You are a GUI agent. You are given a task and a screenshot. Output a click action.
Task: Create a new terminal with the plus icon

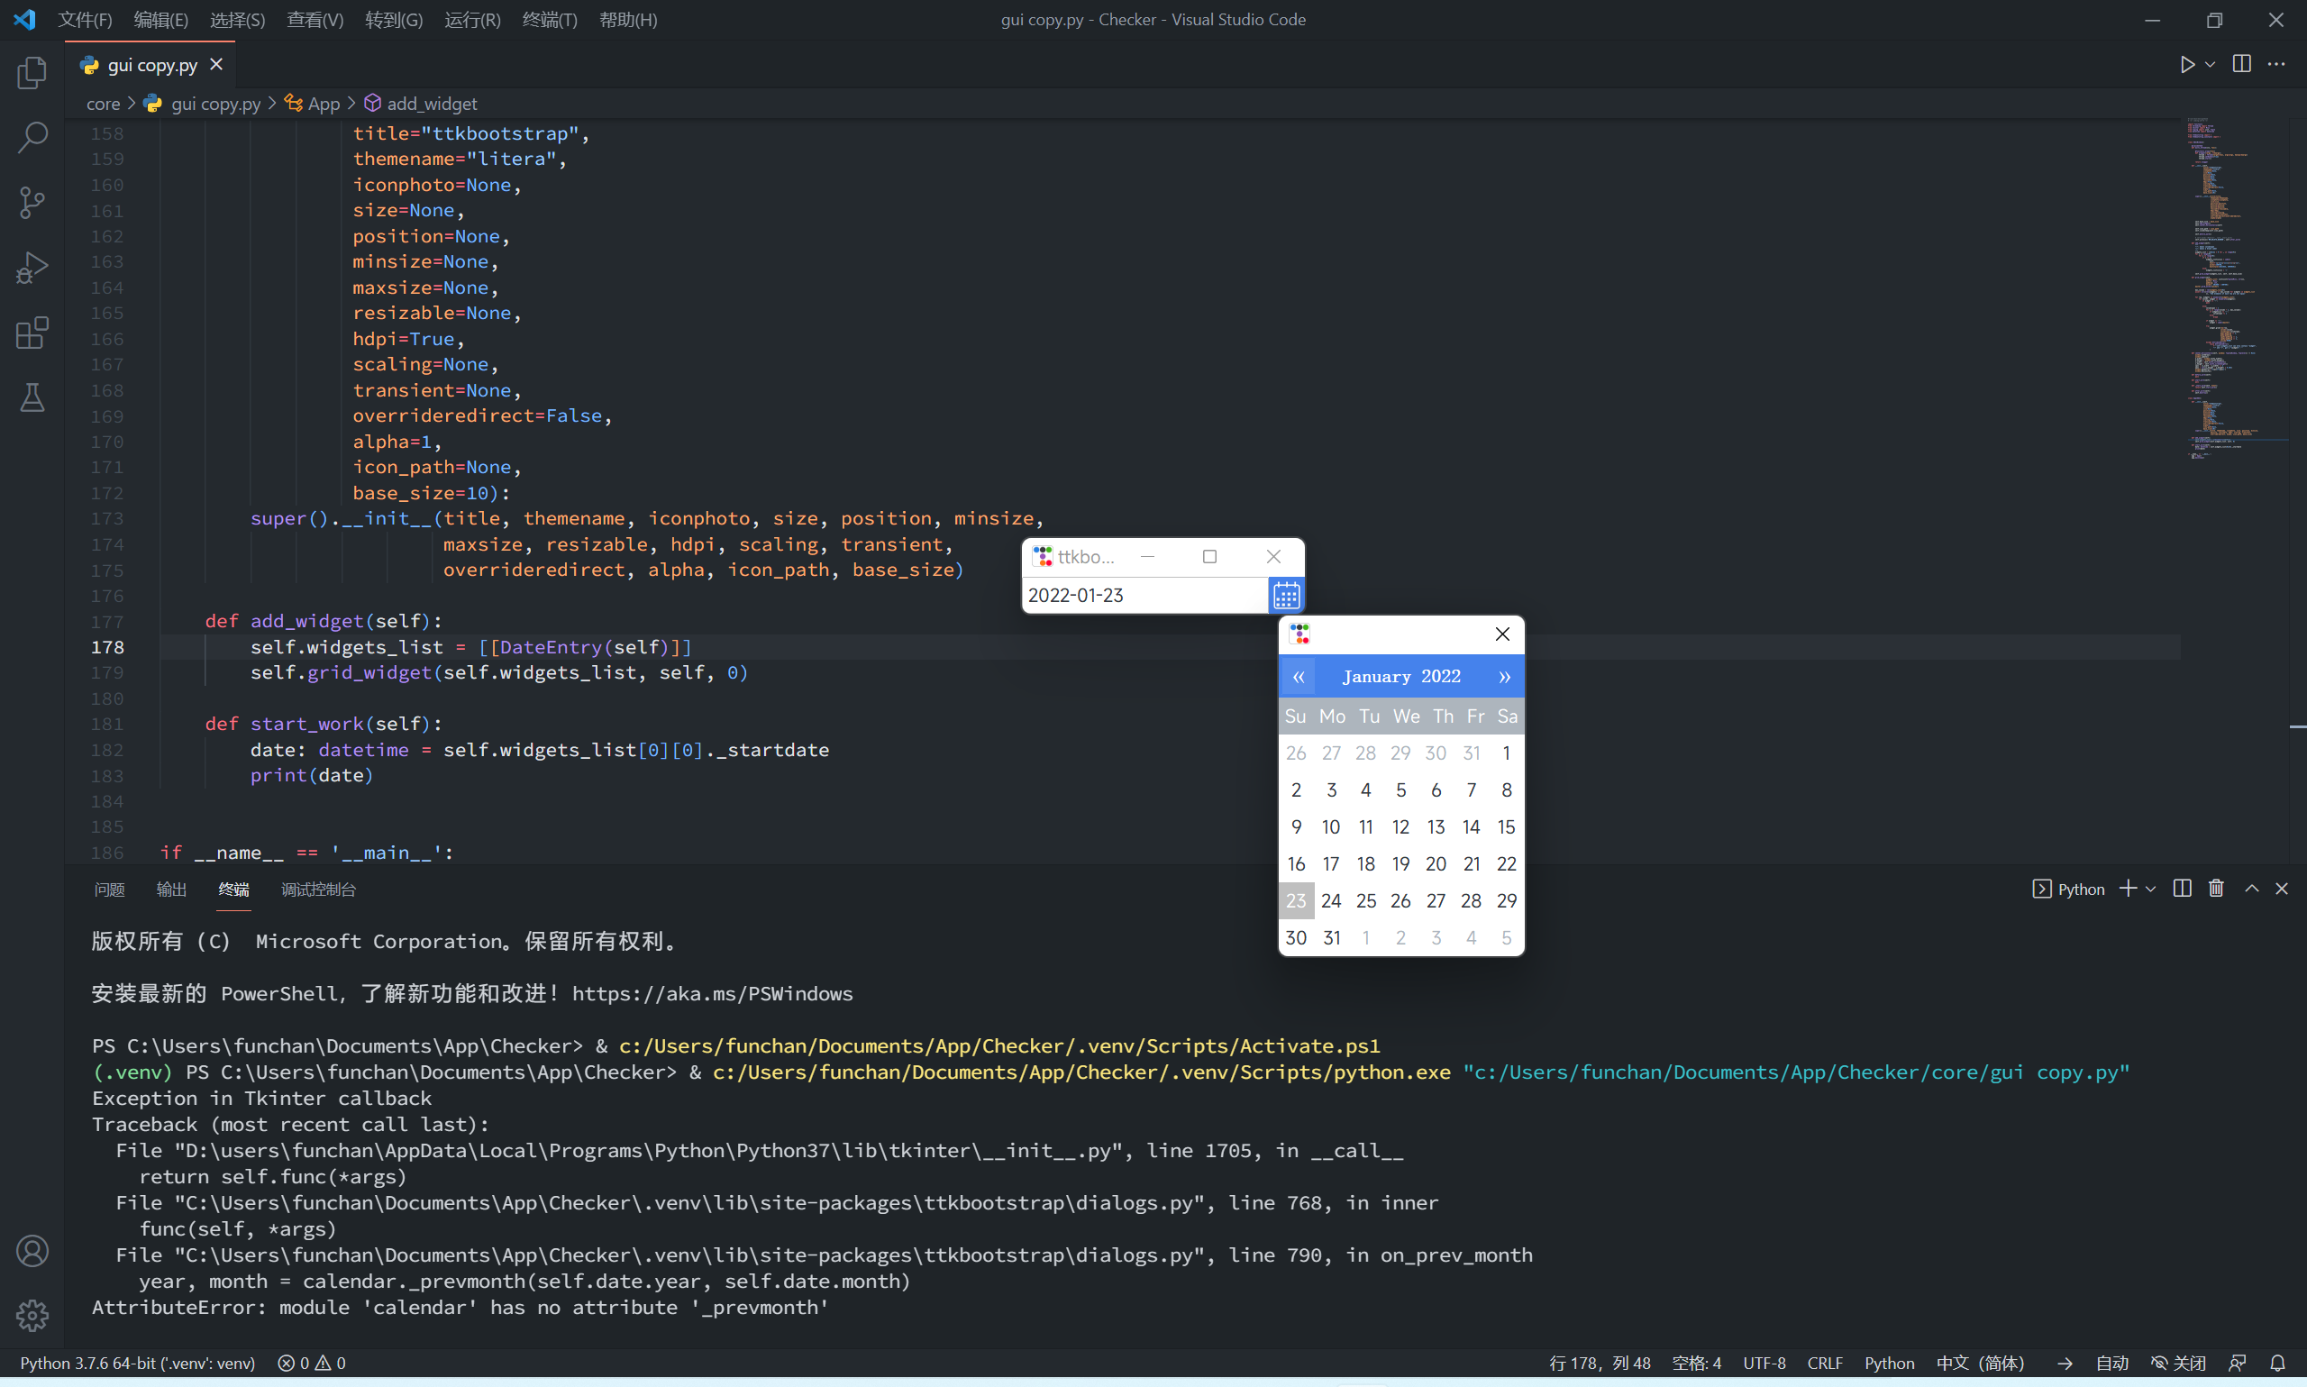click(2128, 889)
